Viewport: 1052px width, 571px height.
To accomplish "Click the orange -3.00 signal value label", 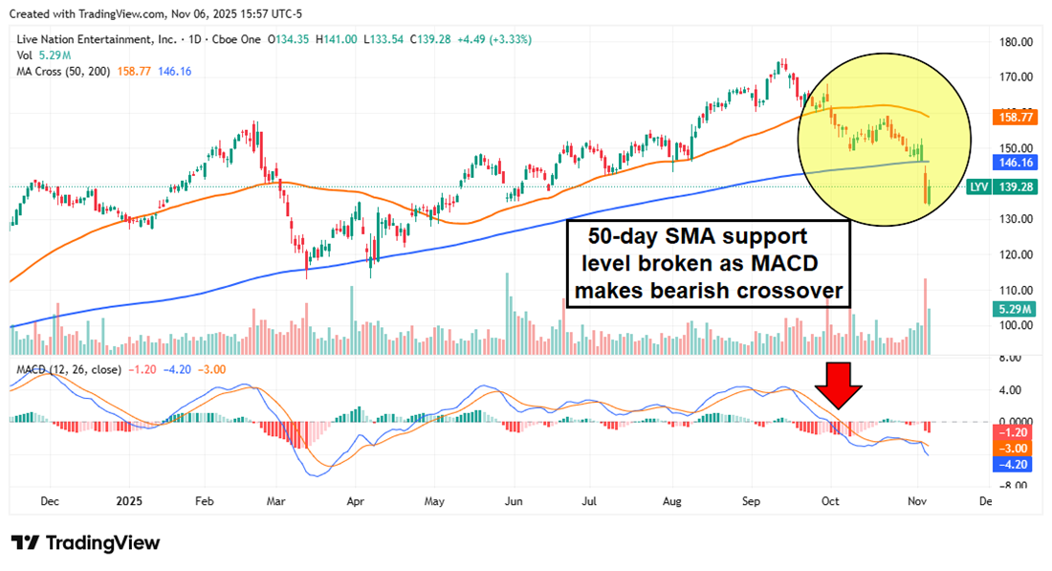I will (1010, 448).
